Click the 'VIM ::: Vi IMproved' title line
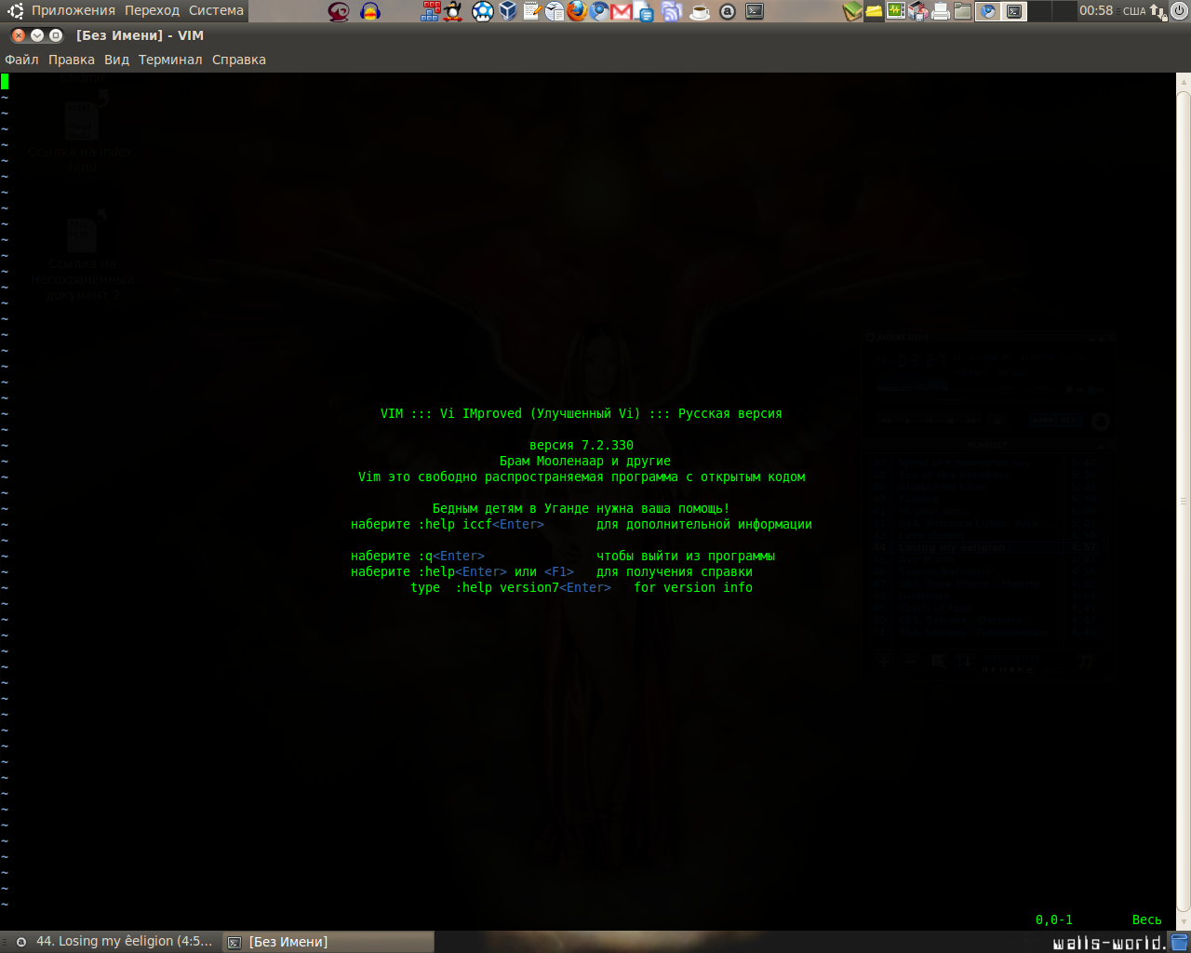The image size is (1191, 953). [582, 414]
